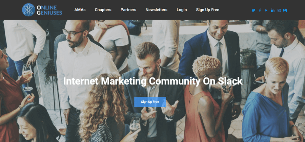
Task: Open the Partners navigation link
Action: point(128,10)
